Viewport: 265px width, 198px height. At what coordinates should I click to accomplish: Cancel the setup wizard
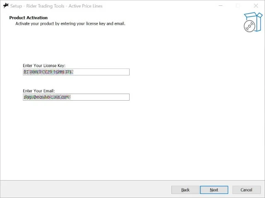pyautogui.click(x=246, y=190)
